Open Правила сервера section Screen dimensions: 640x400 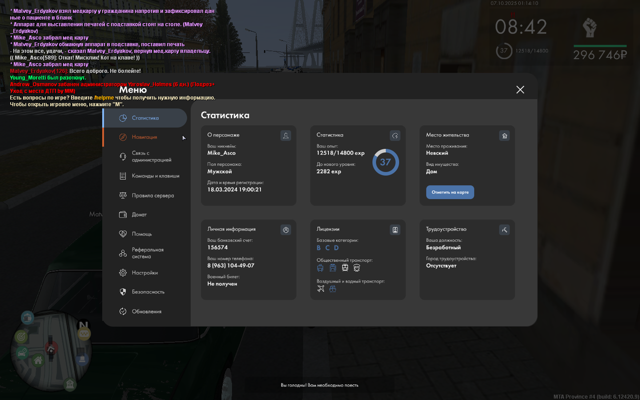[145, 195]
